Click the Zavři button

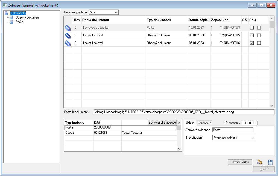pos(264,169)
